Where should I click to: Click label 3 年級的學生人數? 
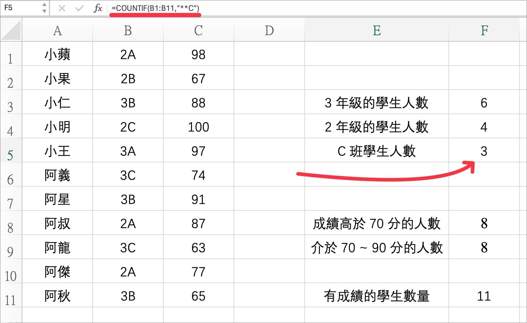[x=377, y=102]
